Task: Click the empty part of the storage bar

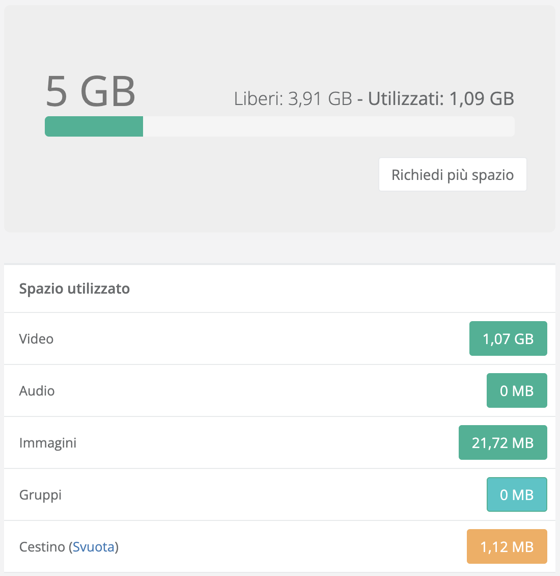Action: click(x=328, y=126)
